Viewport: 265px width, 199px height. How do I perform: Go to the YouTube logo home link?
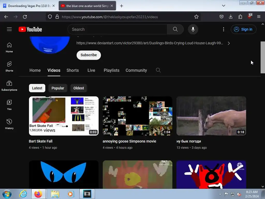pyautogui.click(x=30, y=29)
